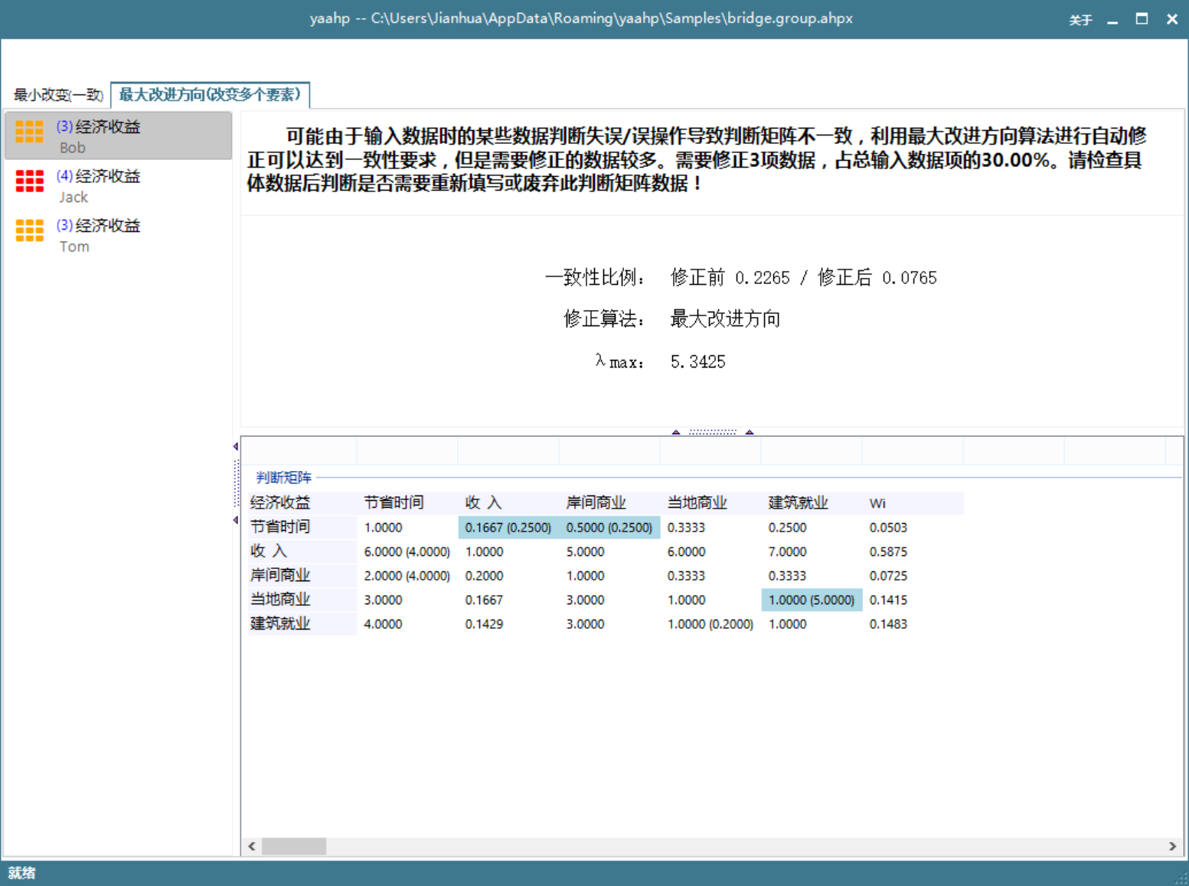The height and width of the screenshot is (886, 1189).
Task: Select highlighted cell 1.0000 (5.0000)
Action: pos(811,600)
